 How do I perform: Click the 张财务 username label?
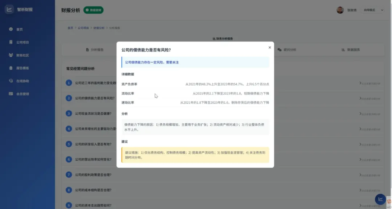coord(352,10)
